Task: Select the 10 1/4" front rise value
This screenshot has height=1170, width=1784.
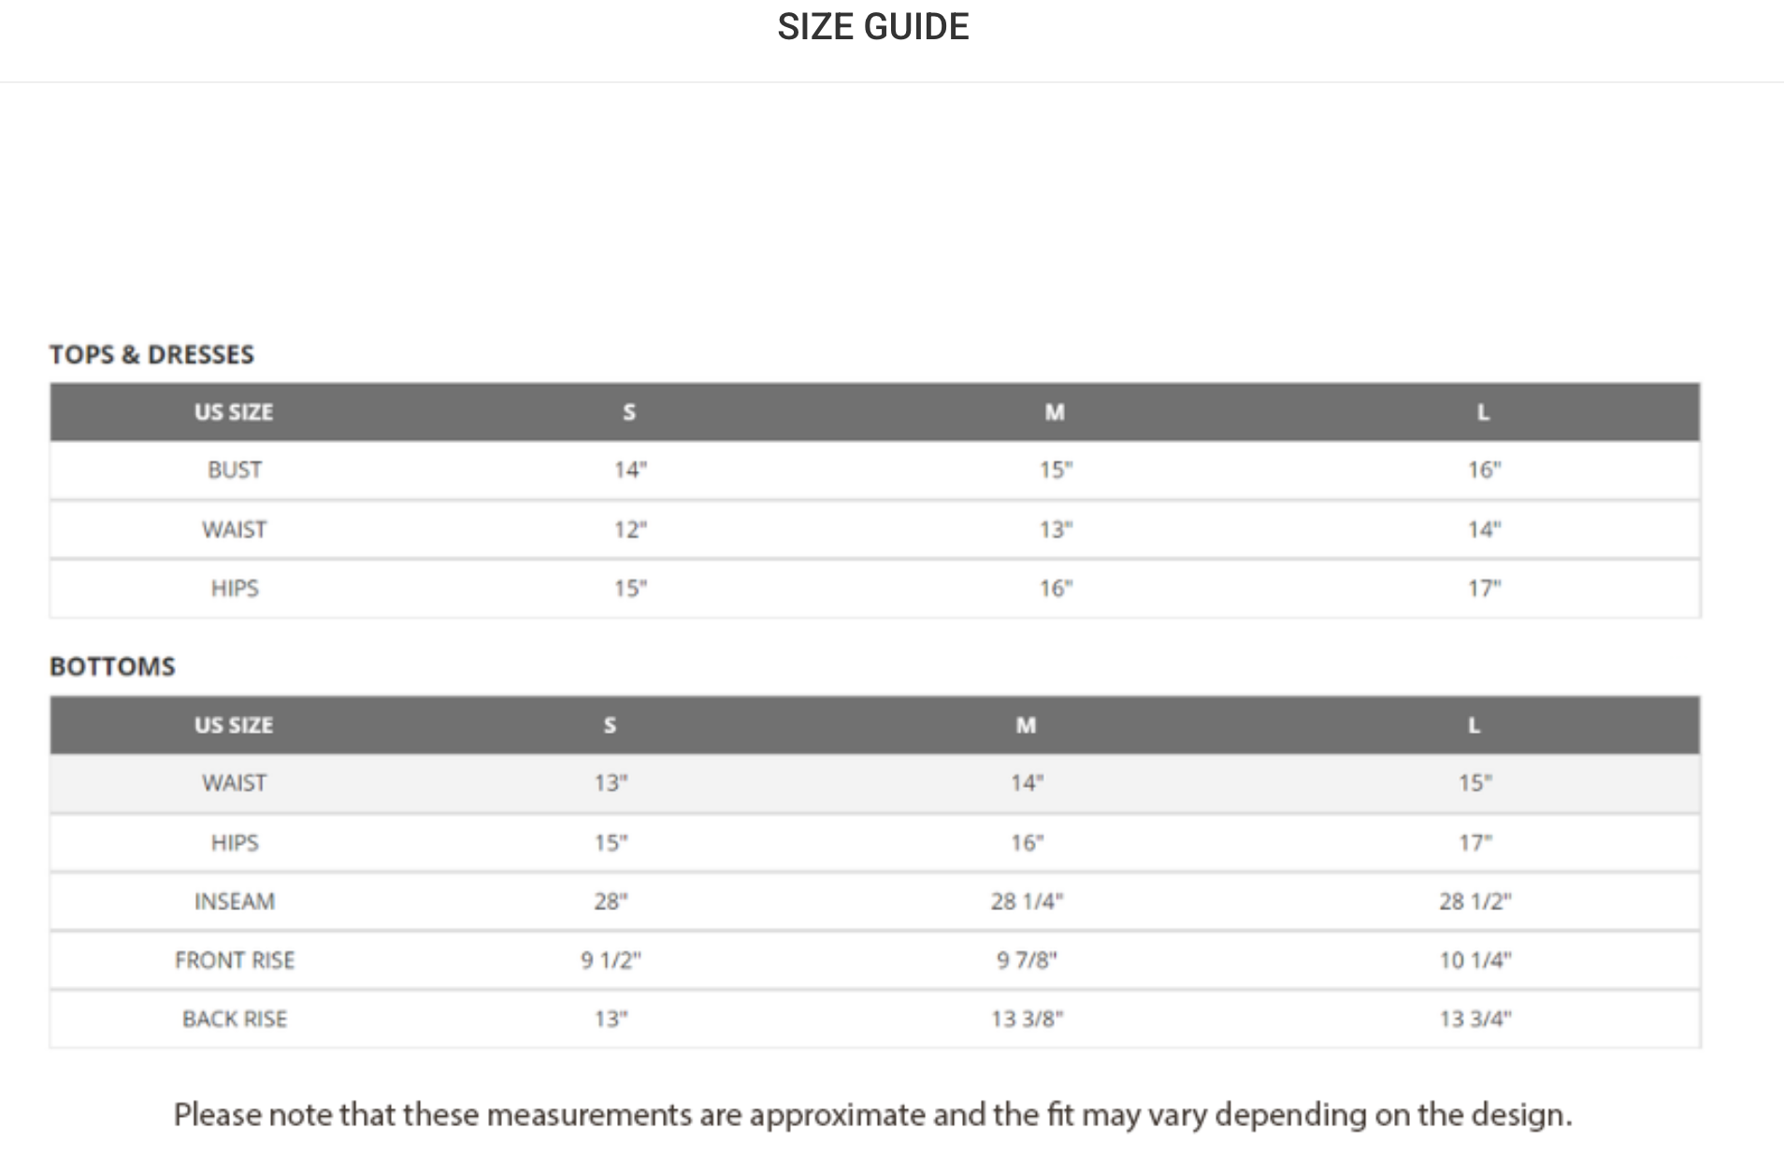Action: (x=1475, y=961)
